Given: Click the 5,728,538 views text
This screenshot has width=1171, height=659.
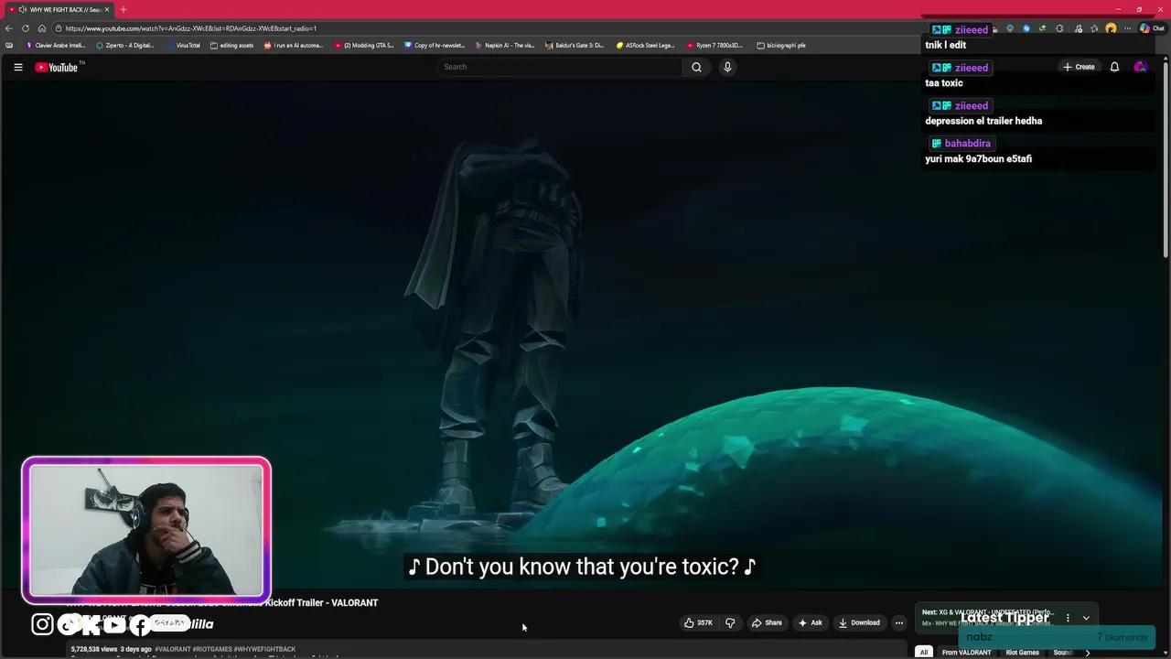Looking at the screenshot, I should click(94, 649).
